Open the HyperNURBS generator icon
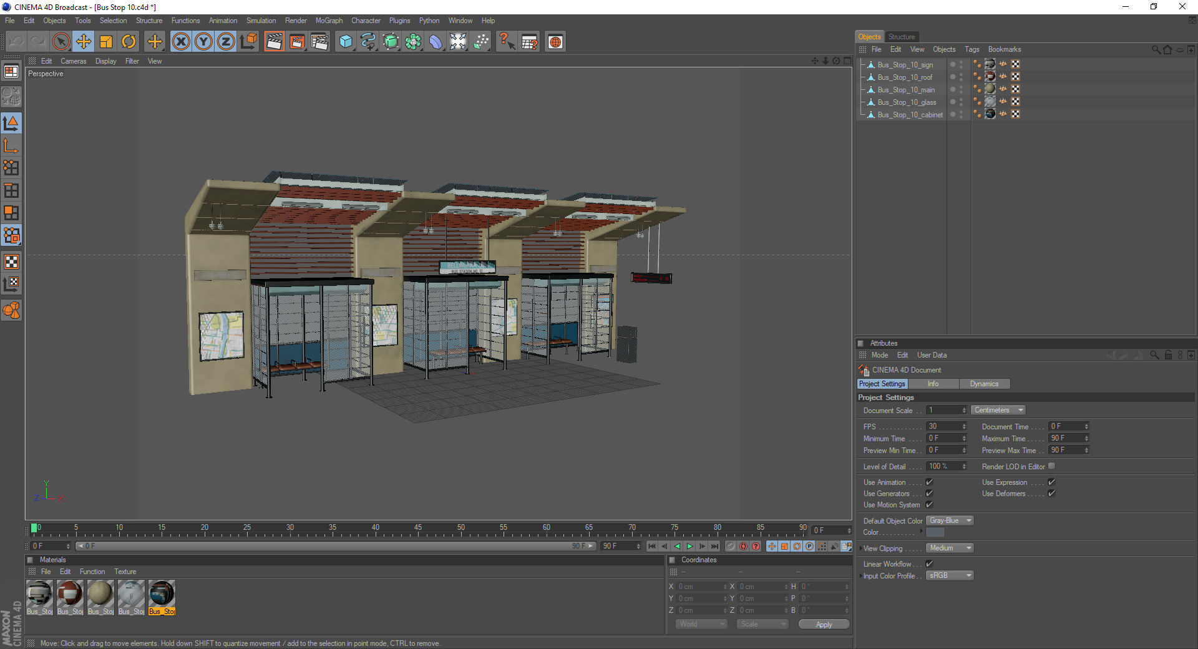Viewport: 1198px width, 649px height. (391, 42)
